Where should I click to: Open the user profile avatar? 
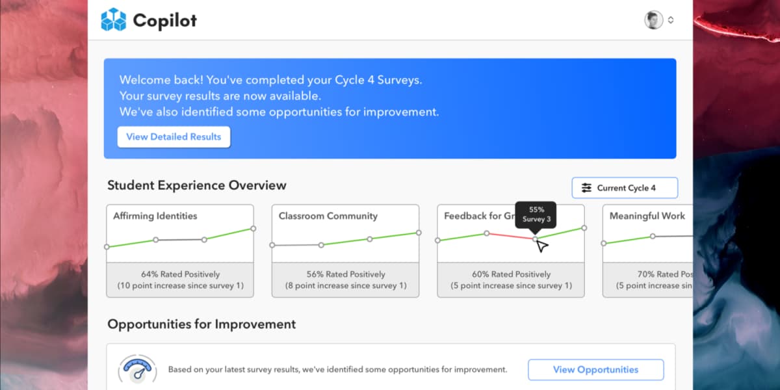coord(653,20)
